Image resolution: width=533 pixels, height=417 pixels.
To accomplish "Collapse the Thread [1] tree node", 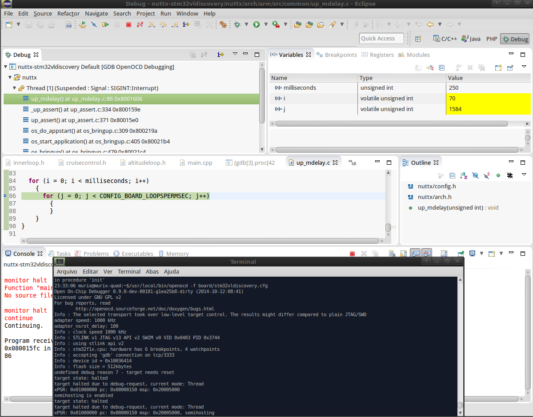I will click(x=15, y=88).
